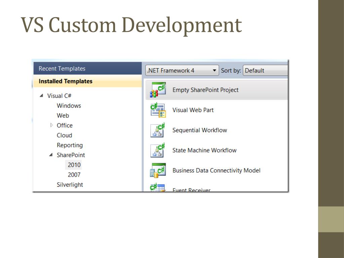Choose the Visual Web Part label
Image resolution: width=344 pixels, height=258 pixels.
[193, 110]
